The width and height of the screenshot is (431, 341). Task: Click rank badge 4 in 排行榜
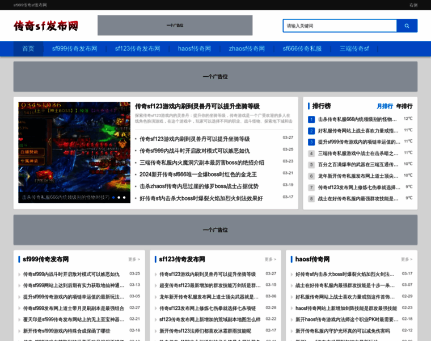[311, 153]
